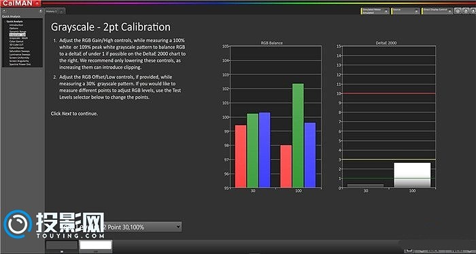476x254 pixels.
Task: Select the 30% gray pattern swatch
Action: 62,245
